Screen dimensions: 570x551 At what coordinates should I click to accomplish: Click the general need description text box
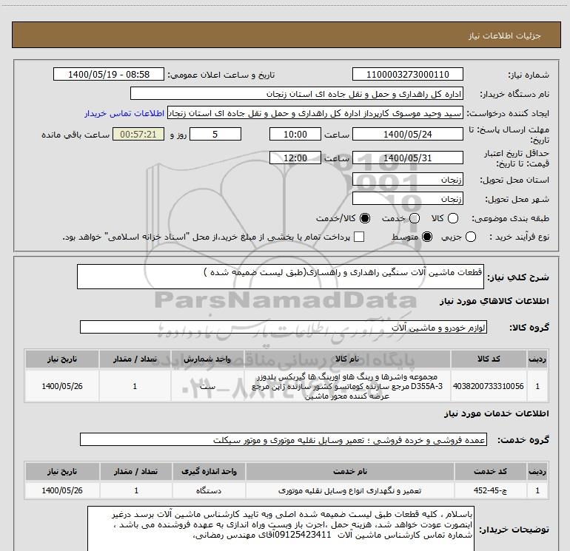[281, 277]
